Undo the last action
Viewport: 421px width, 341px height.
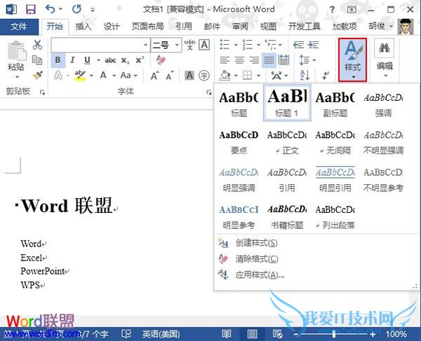50,9
